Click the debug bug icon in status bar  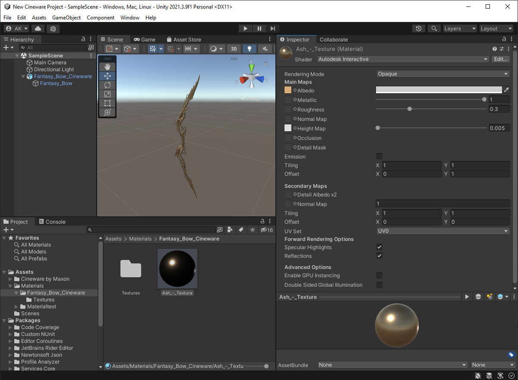[478, 376]
